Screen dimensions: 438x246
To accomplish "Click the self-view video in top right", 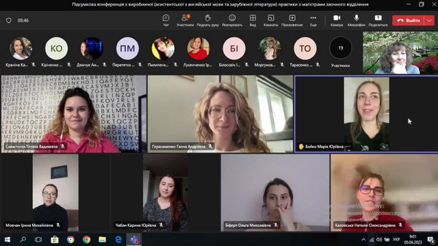I will tap(400, 53).
